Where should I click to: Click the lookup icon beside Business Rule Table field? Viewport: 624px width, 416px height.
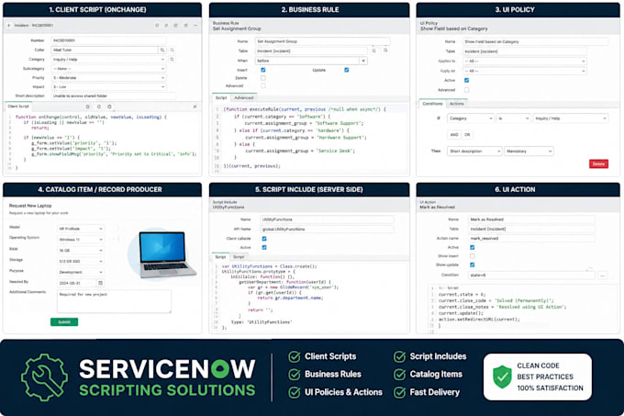pyautogui.click(x=374, y=51)
